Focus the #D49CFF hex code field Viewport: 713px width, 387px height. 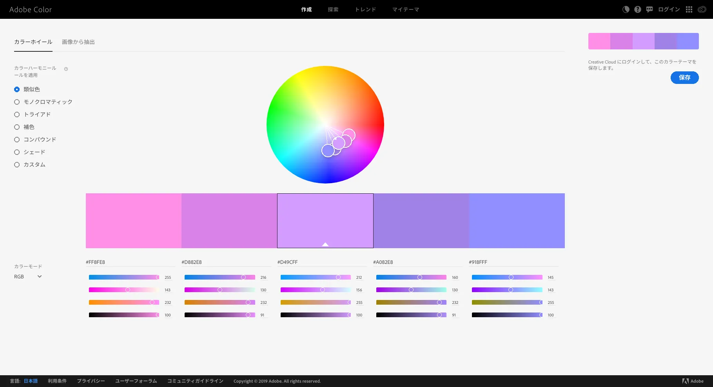(x=322, y=262)
